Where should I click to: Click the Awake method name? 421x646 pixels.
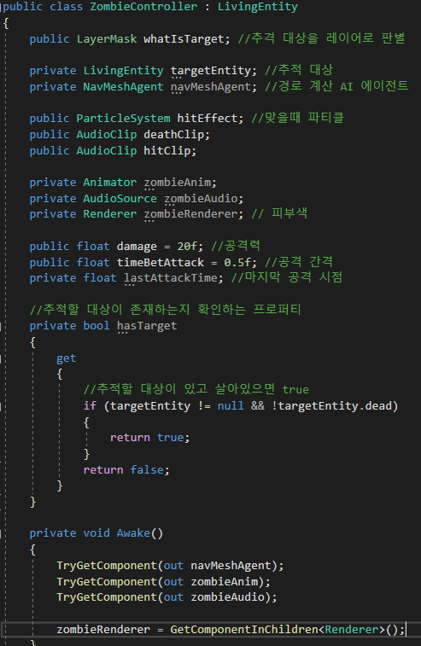(x=133, y=533)
